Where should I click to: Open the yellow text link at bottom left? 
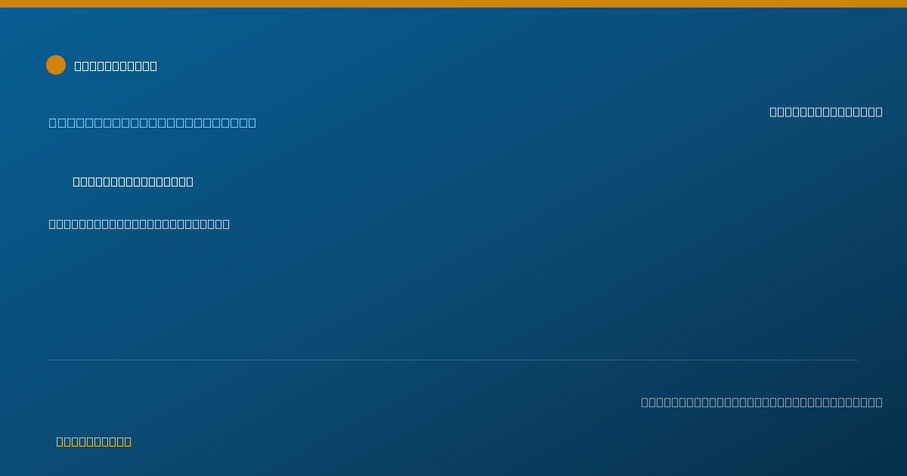(x=94, y=441)
